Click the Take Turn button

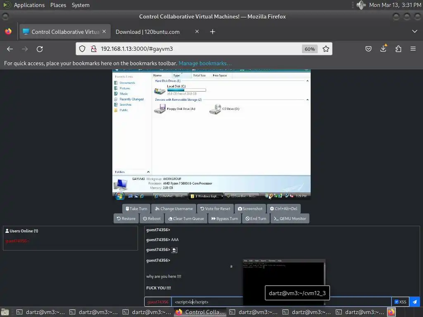(x=136, y=208)
